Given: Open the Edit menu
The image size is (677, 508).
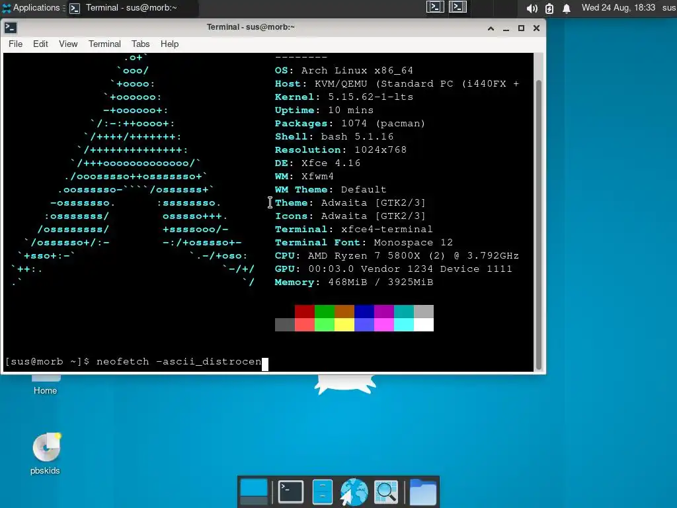Looking at the screenshot, I should (40, 44).
